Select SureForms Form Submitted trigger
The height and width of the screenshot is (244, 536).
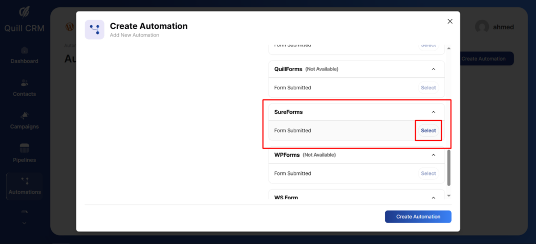point(428,131)
